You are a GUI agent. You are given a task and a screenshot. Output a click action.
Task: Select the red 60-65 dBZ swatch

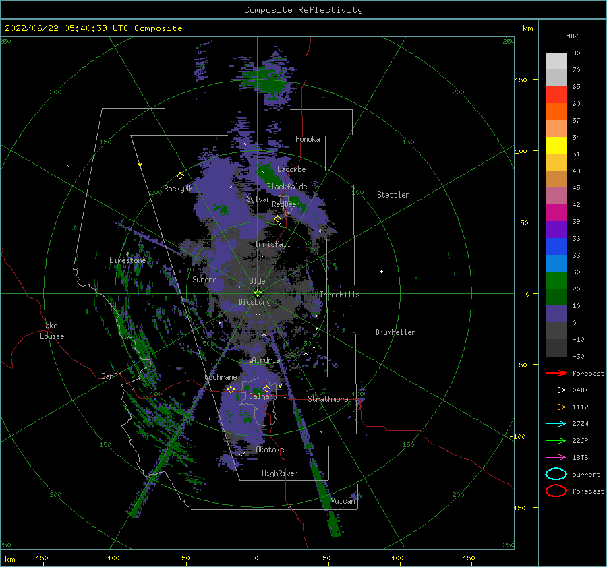[x=556, y=95]
